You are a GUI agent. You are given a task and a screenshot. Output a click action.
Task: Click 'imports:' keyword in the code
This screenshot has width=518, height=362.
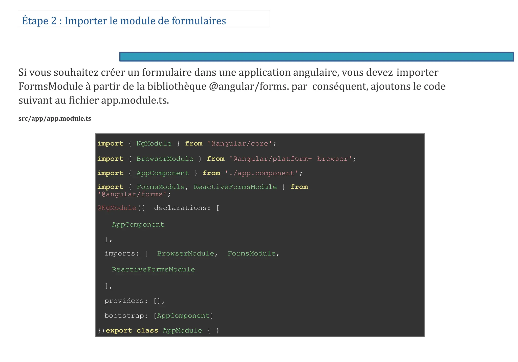coord(122,253)
